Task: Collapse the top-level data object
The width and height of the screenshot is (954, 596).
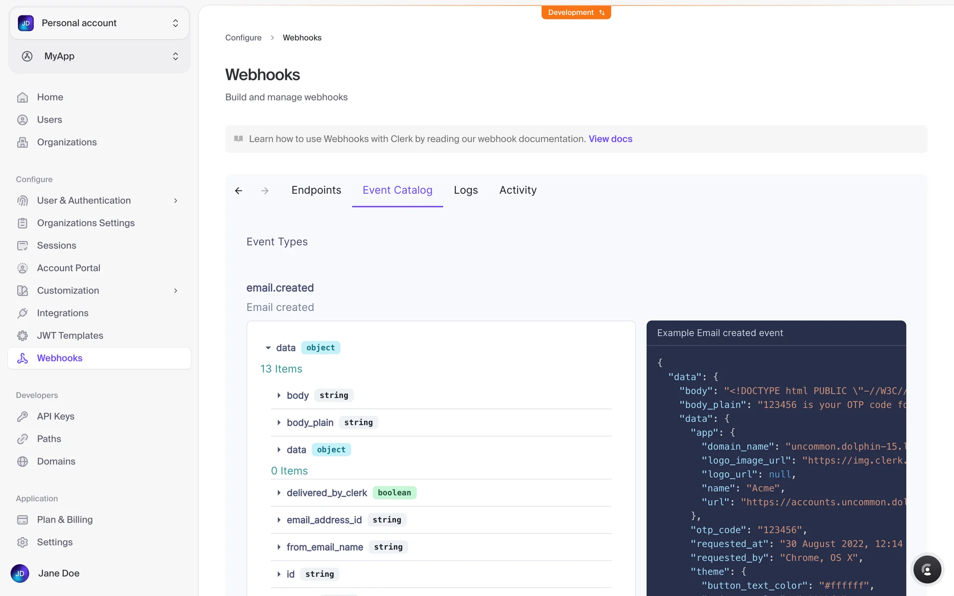Action: (x=268, y=348)
